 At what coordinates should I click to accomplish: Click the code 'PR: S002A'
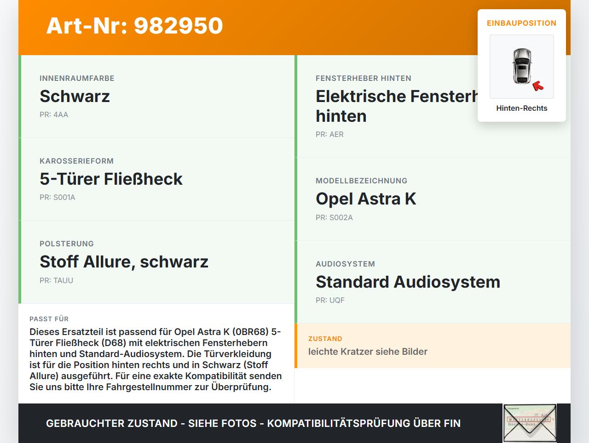(x=334, y=217)
